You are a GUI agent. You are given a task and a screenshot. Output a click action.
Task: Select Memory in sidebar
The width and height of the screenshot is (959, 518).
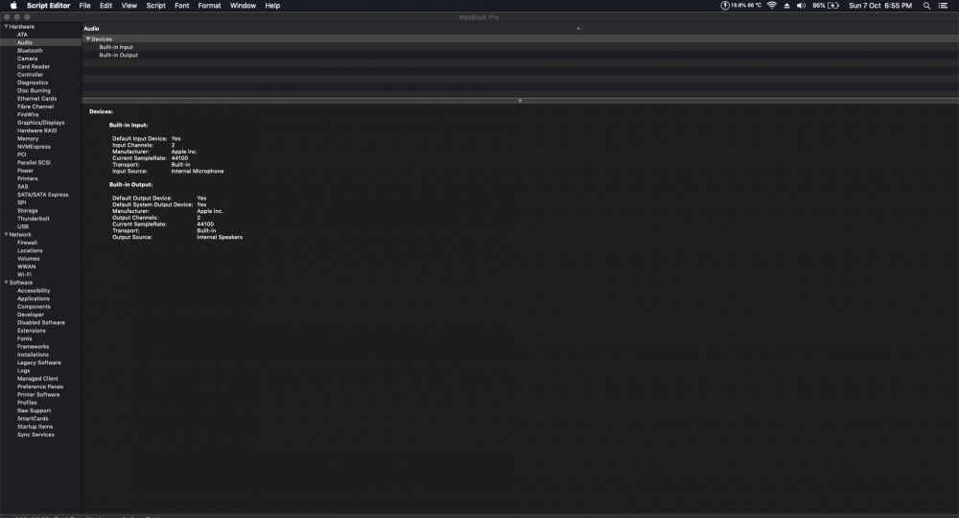28,139
